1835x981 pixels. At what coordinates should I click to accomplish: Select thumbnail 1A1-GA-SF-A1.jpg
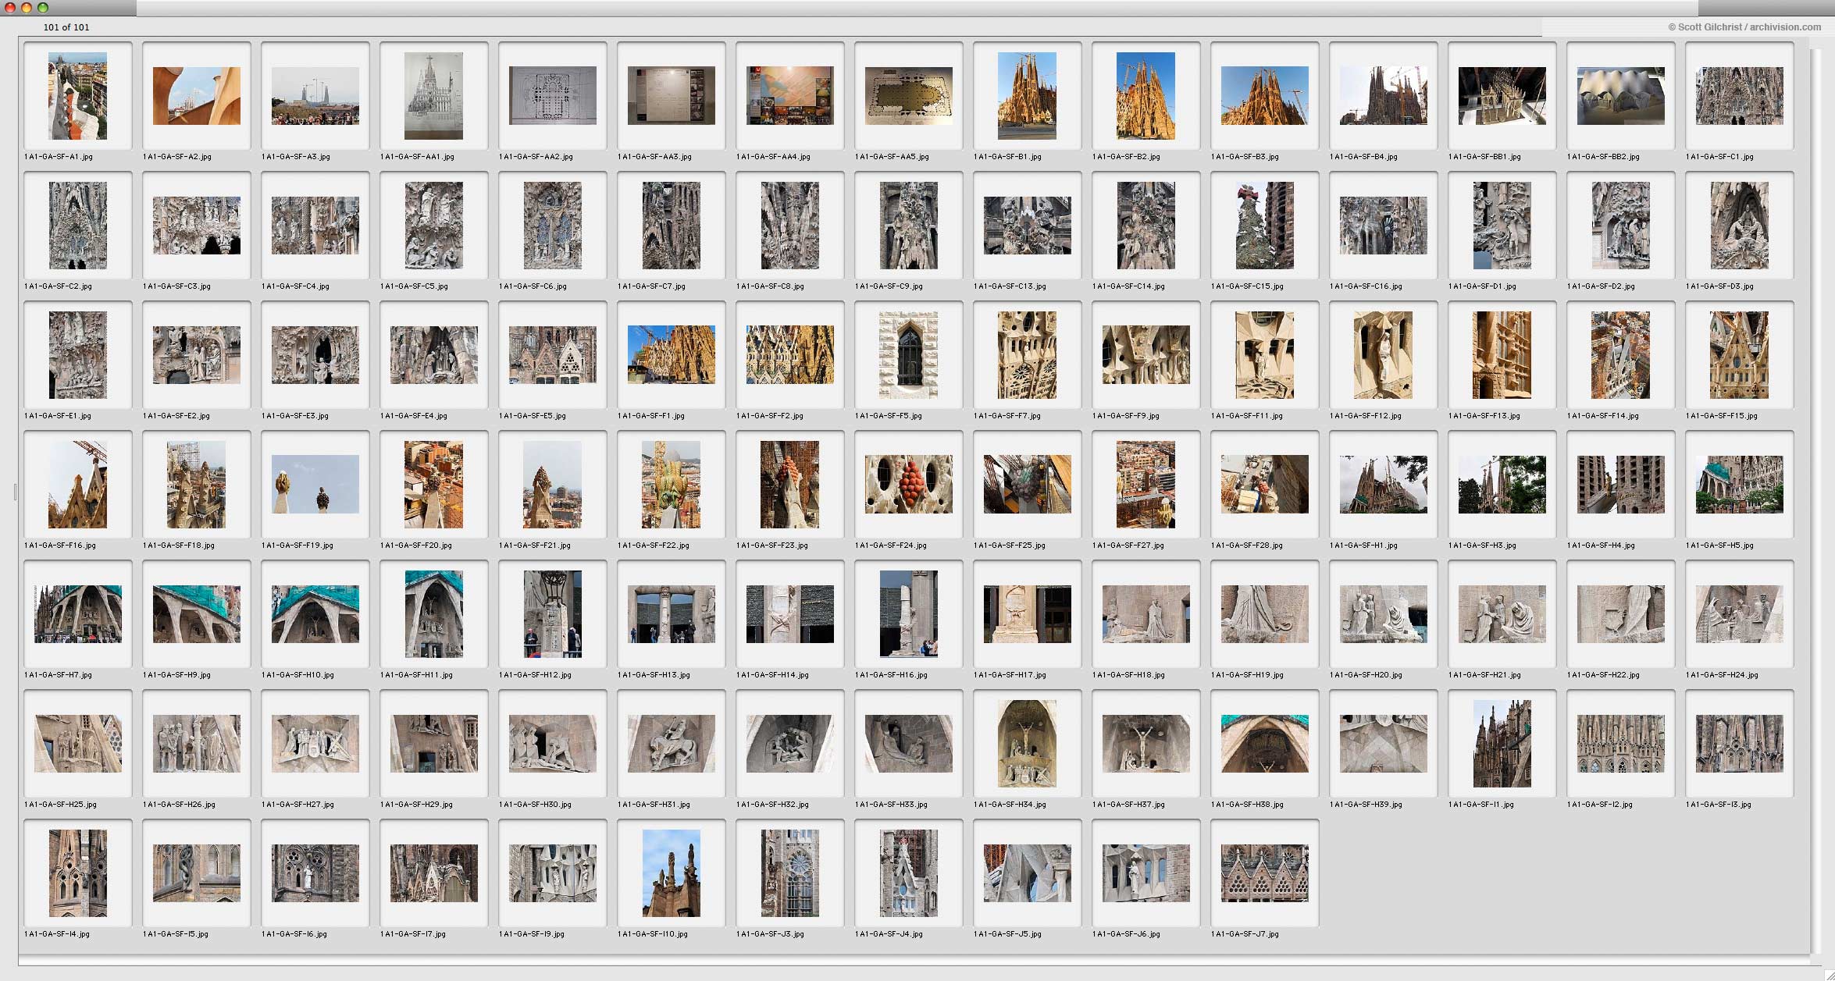point(77,96)
